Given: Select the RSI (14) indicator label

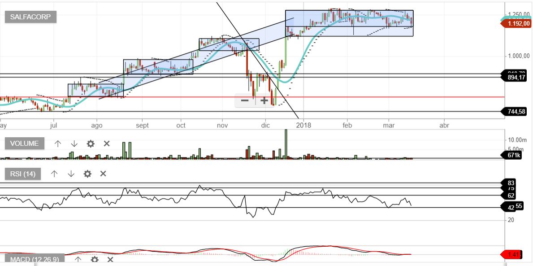Looking at the screenshot, I should tap(23, 174).
